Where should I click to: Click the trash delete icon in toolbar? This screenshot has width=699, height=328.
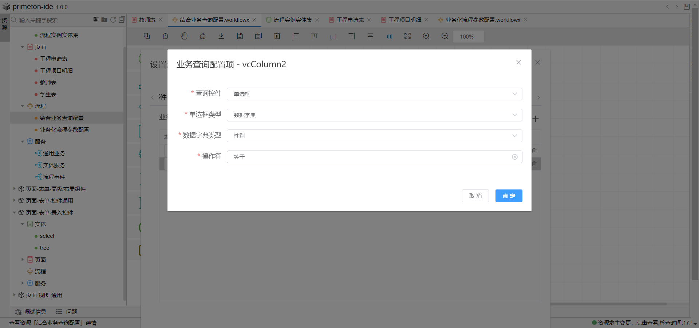(277, 36)
